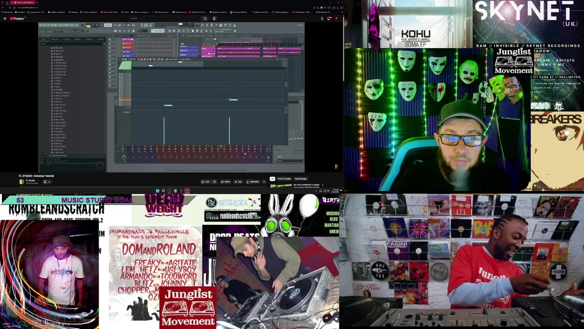Open the pattern selector showing Intro Rims

(158, 31)
